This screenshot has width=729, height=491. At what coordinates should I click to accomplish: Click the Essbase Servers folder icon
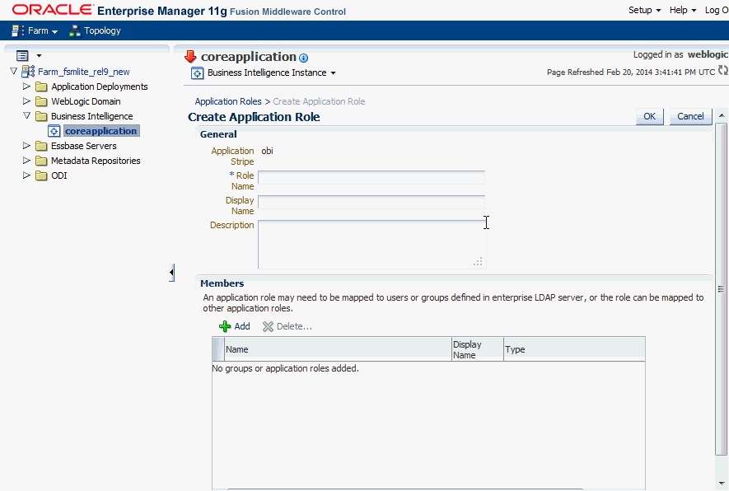click(x=41, y=146)
